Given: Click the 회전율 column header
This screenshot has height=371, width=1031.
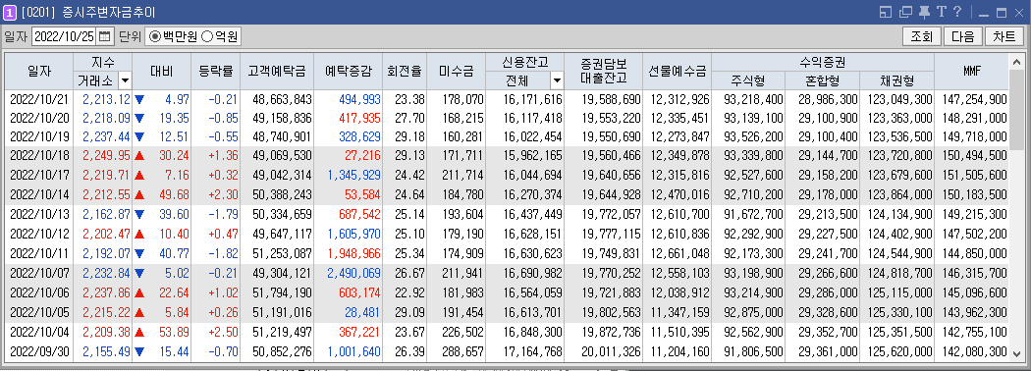Looking at the screenshot, I should click(405, 72).
